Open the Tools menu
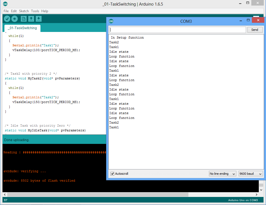Screen dimensions: 266x205 pyautogui.click(x=35, y=11)
